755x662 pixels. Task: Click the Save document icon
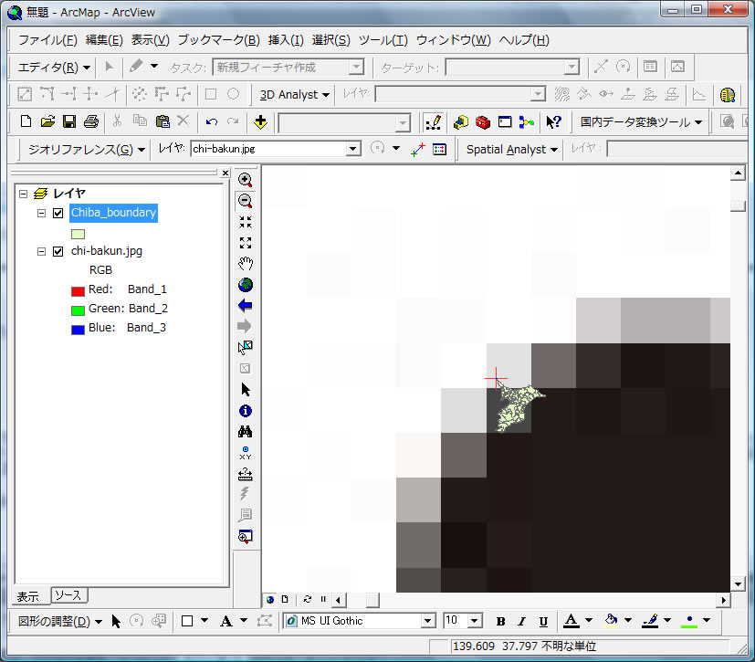tap(69, 121)
